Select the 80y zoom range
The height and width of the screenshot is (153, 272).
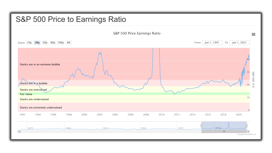pyautogui.click(x=53, y=42)
